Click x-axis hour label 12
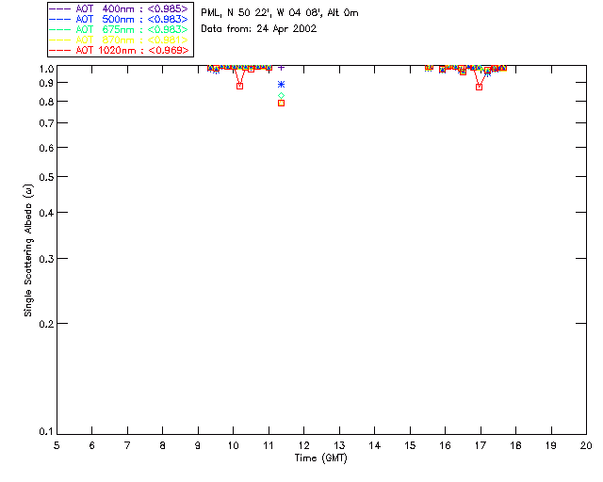Screen dimensions: 603x482 coord(303,445)
